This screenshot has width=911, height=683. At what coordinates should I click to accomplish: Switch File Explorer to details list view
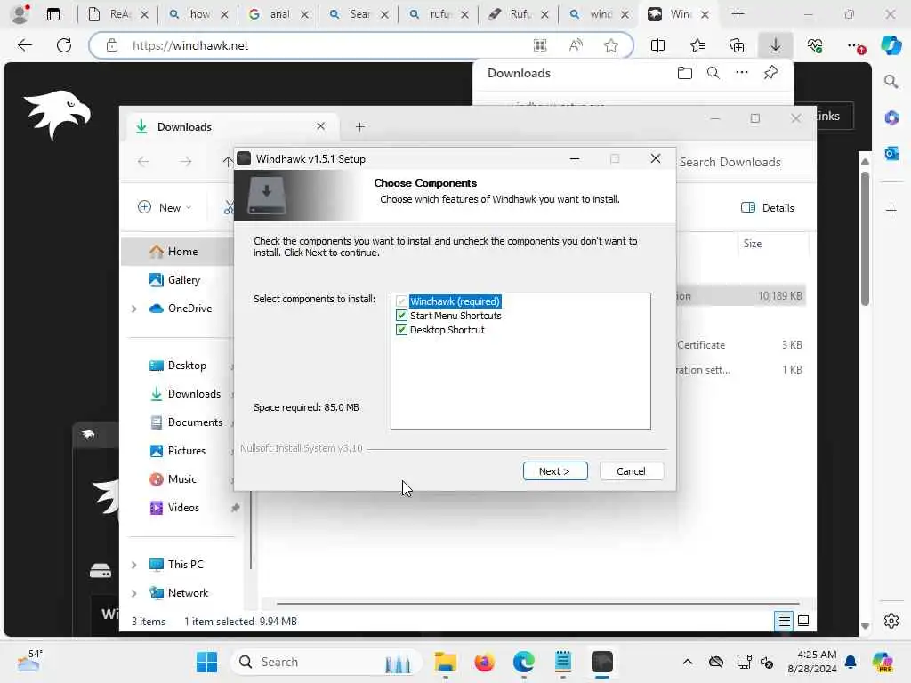[x=784, y=622]
